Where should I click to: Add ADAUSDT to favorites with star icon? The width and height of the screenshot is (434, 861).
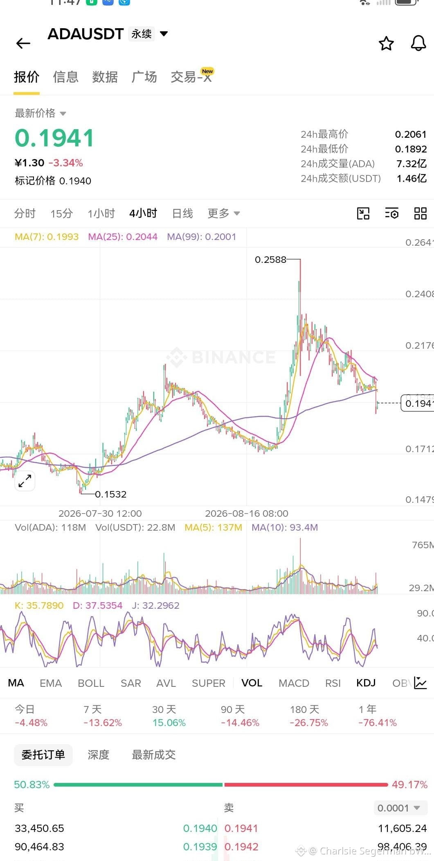tap(386, 43)
